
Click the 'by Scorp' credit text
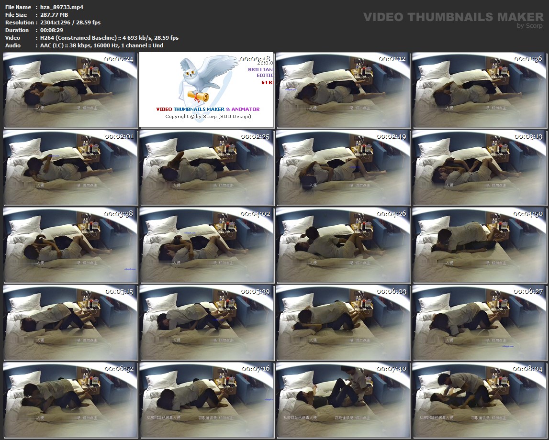(x=530, y=25)
